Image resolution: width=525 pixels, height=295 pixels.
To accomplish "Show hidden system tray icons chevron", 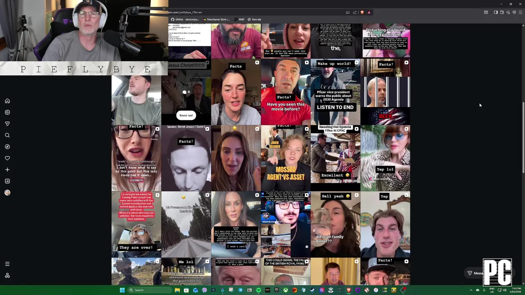I will coord(471,290).
